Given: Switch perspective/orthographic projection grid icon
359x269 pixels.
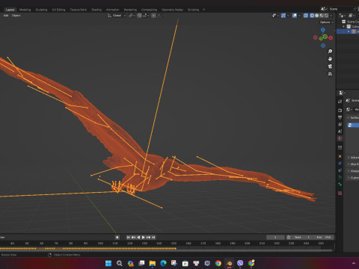Looking at the screenshot, I should point(330,74).
